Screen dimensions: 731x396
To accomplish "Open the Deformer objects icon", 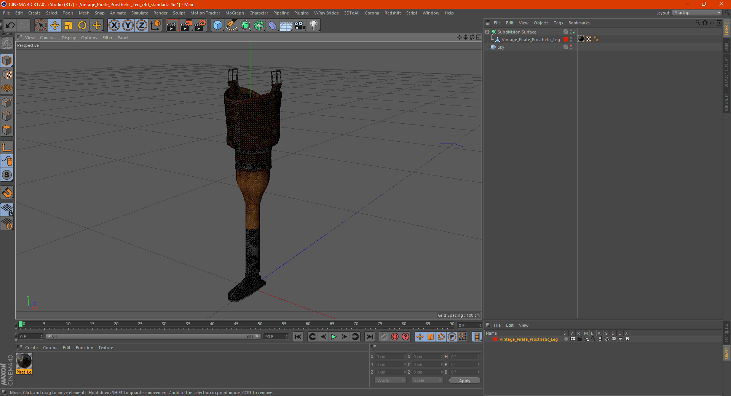I will [273, 26].
